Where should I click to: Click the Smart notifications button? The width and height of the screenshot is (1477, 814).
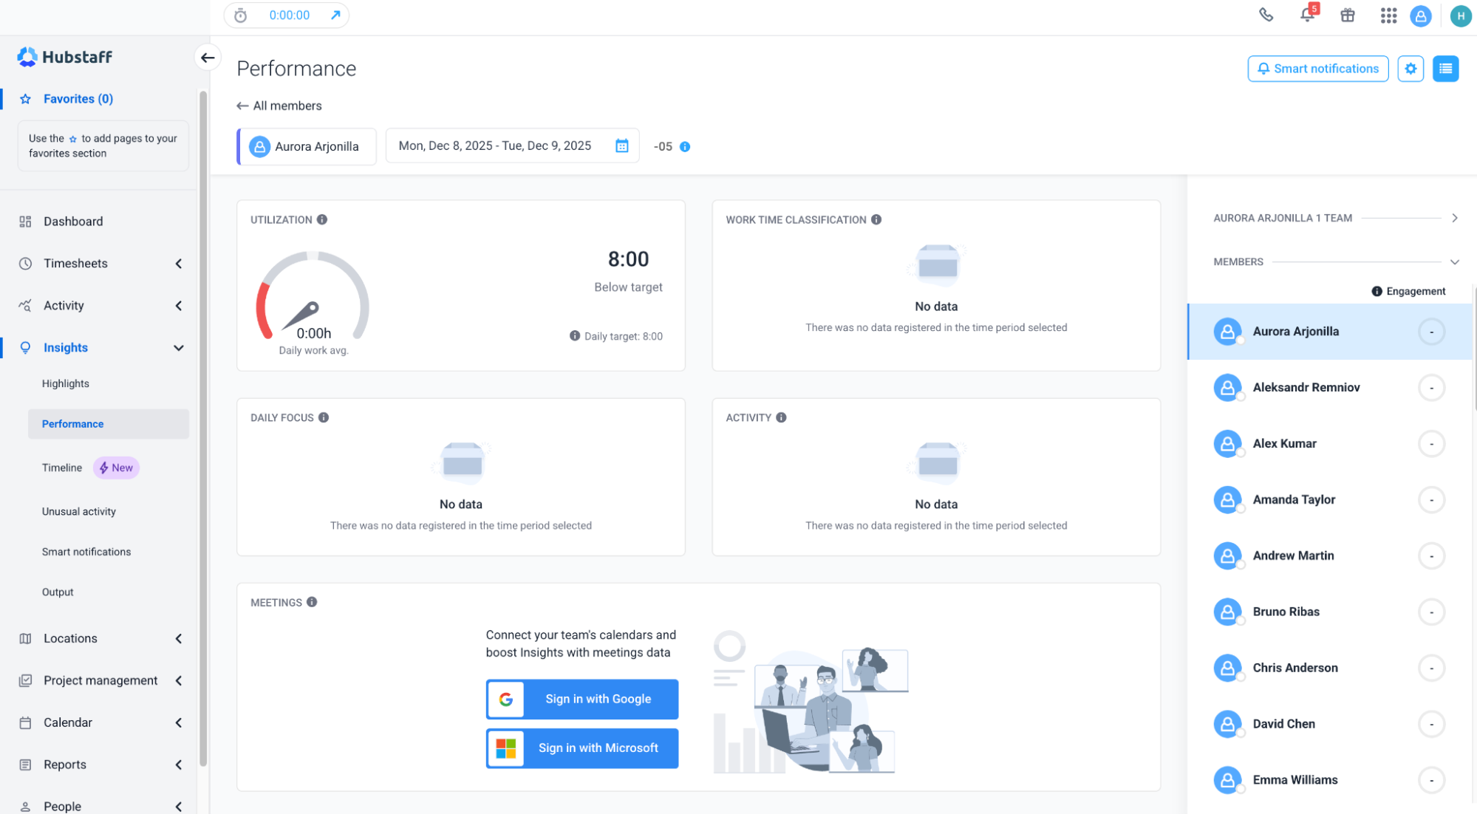click(1317, 69)
